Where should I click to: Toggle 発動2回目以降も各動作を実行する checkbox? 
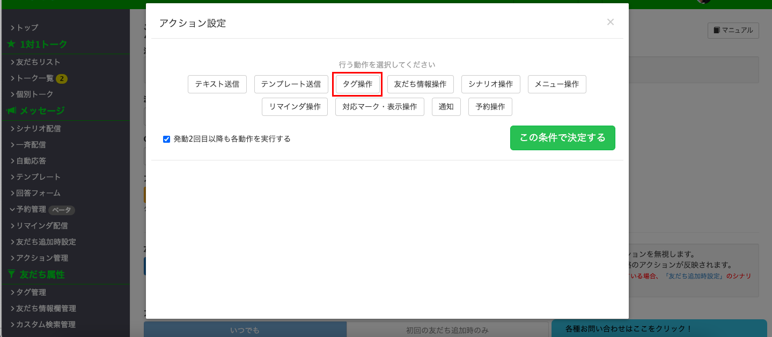coord(166,139)
